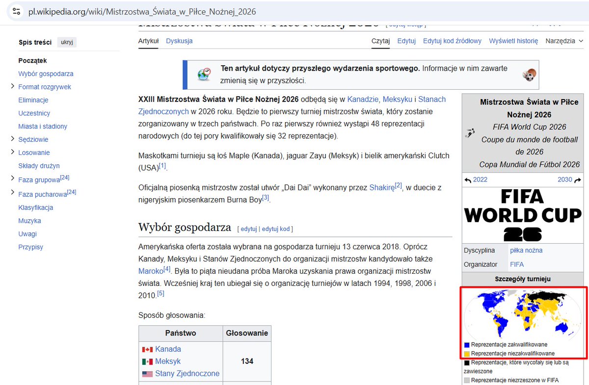Open the Edytuj tab

point(406,41)
